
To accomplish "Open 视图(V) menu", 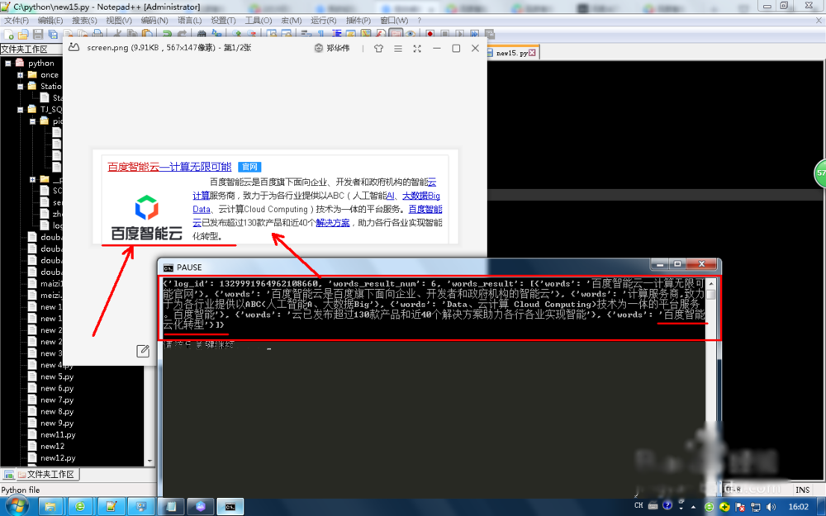I will (118, 20).
